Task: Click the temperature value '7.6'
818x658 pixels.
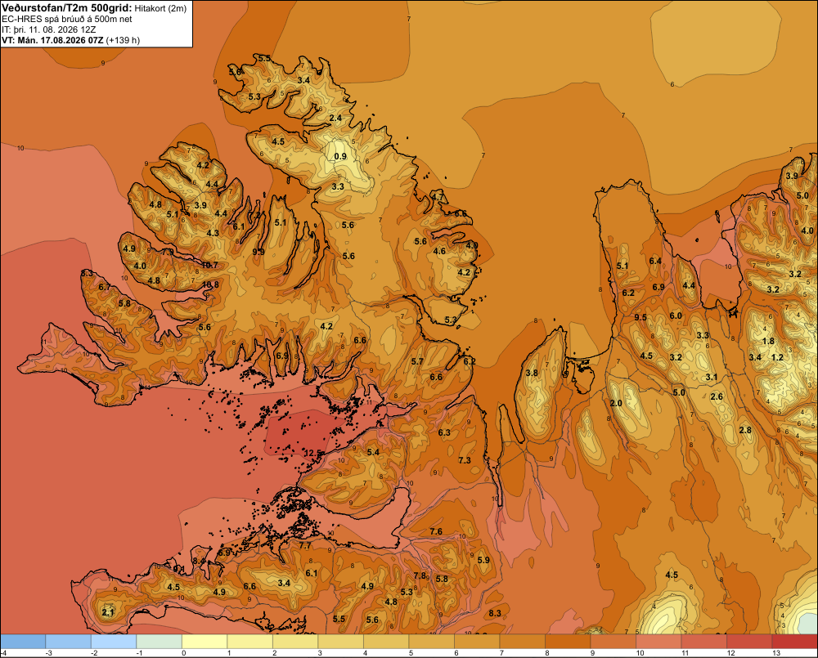Action: coord(436,531)
